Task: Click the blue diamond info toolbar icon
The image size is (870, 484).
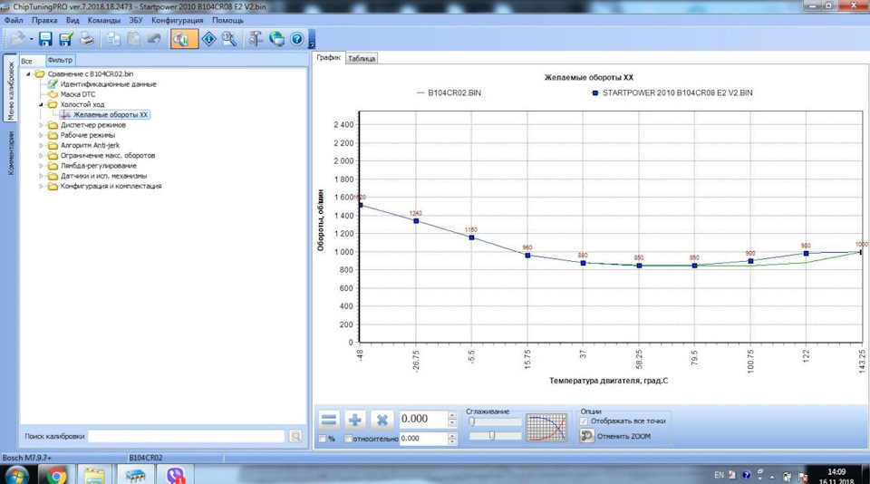Action: tap(208, 39)
